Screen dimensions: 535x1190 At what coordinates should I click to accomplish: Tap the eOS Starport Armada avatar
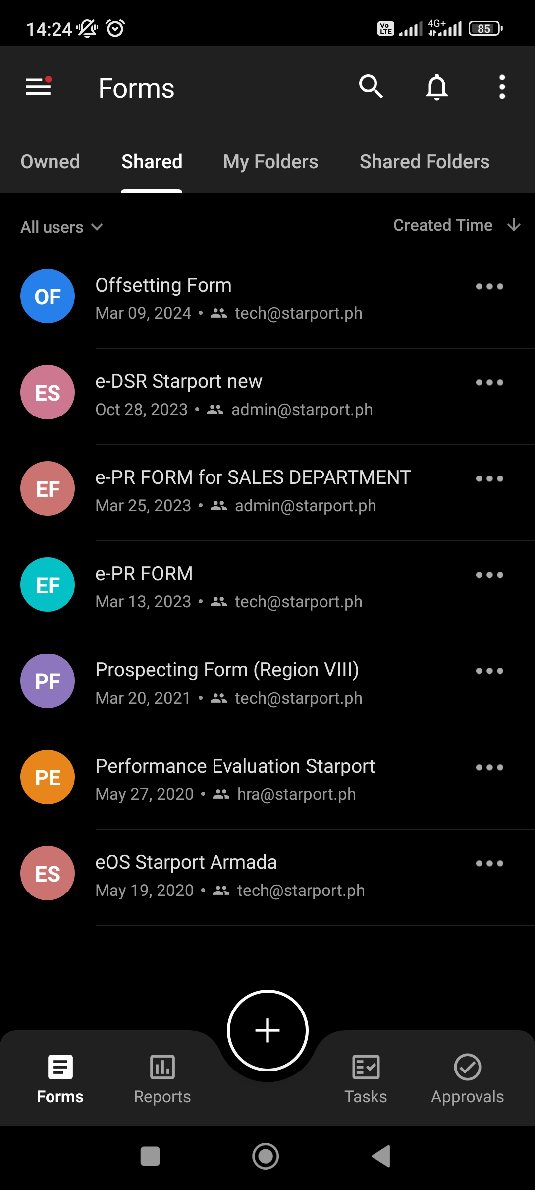click(x=48, y=873)
